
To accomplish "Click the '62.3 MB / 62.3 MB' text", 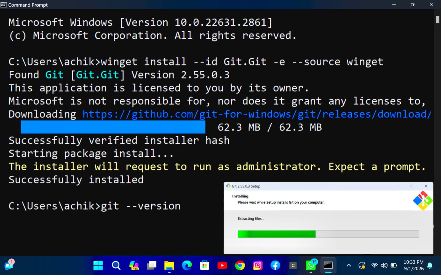I will [x=270, y=127].
